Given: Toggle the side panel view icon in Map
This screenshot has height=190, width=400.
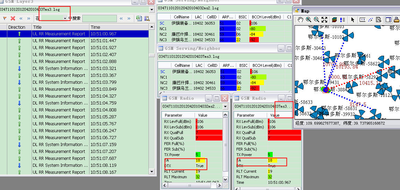Looking at the screenshot, I should tap(389, 20).
